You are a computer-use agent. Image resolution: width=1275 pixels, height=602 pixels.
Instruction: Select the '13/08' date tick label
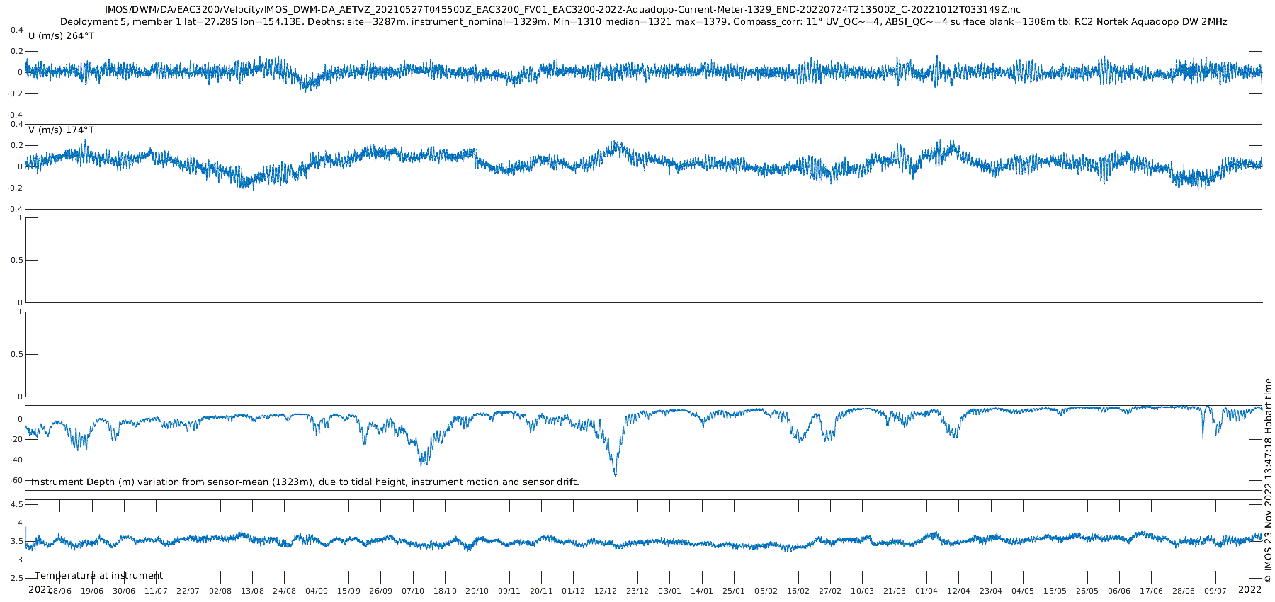(252, 591)
